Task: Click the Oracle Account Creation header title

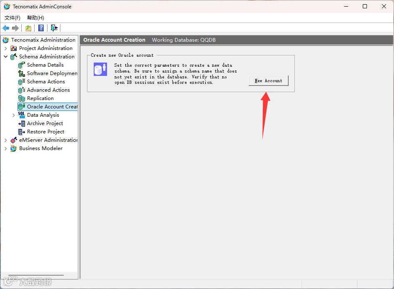Action: point(115,40)
